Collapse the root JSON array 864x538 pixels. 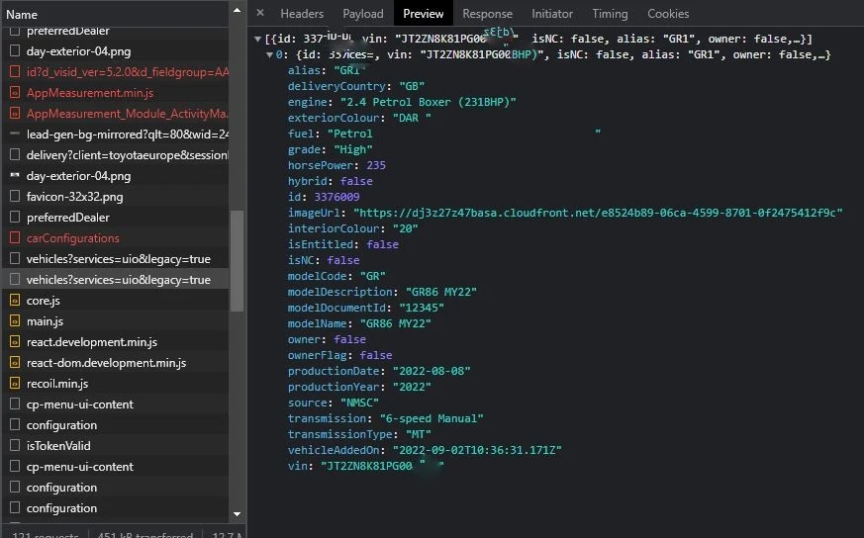[x=257, y=40]
